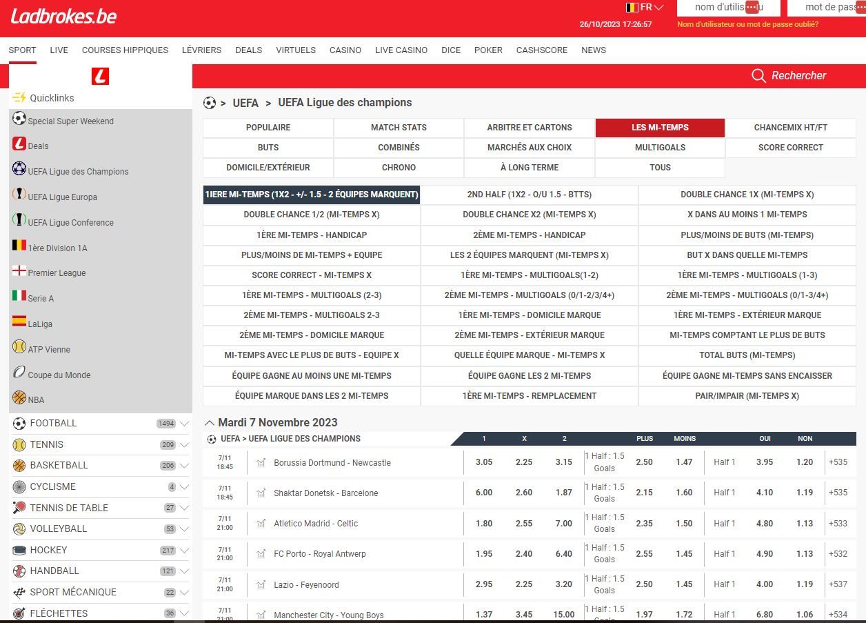Expand the TENNIS sport section
This screenshot has height=623, width=866.
tap(184, 445)
